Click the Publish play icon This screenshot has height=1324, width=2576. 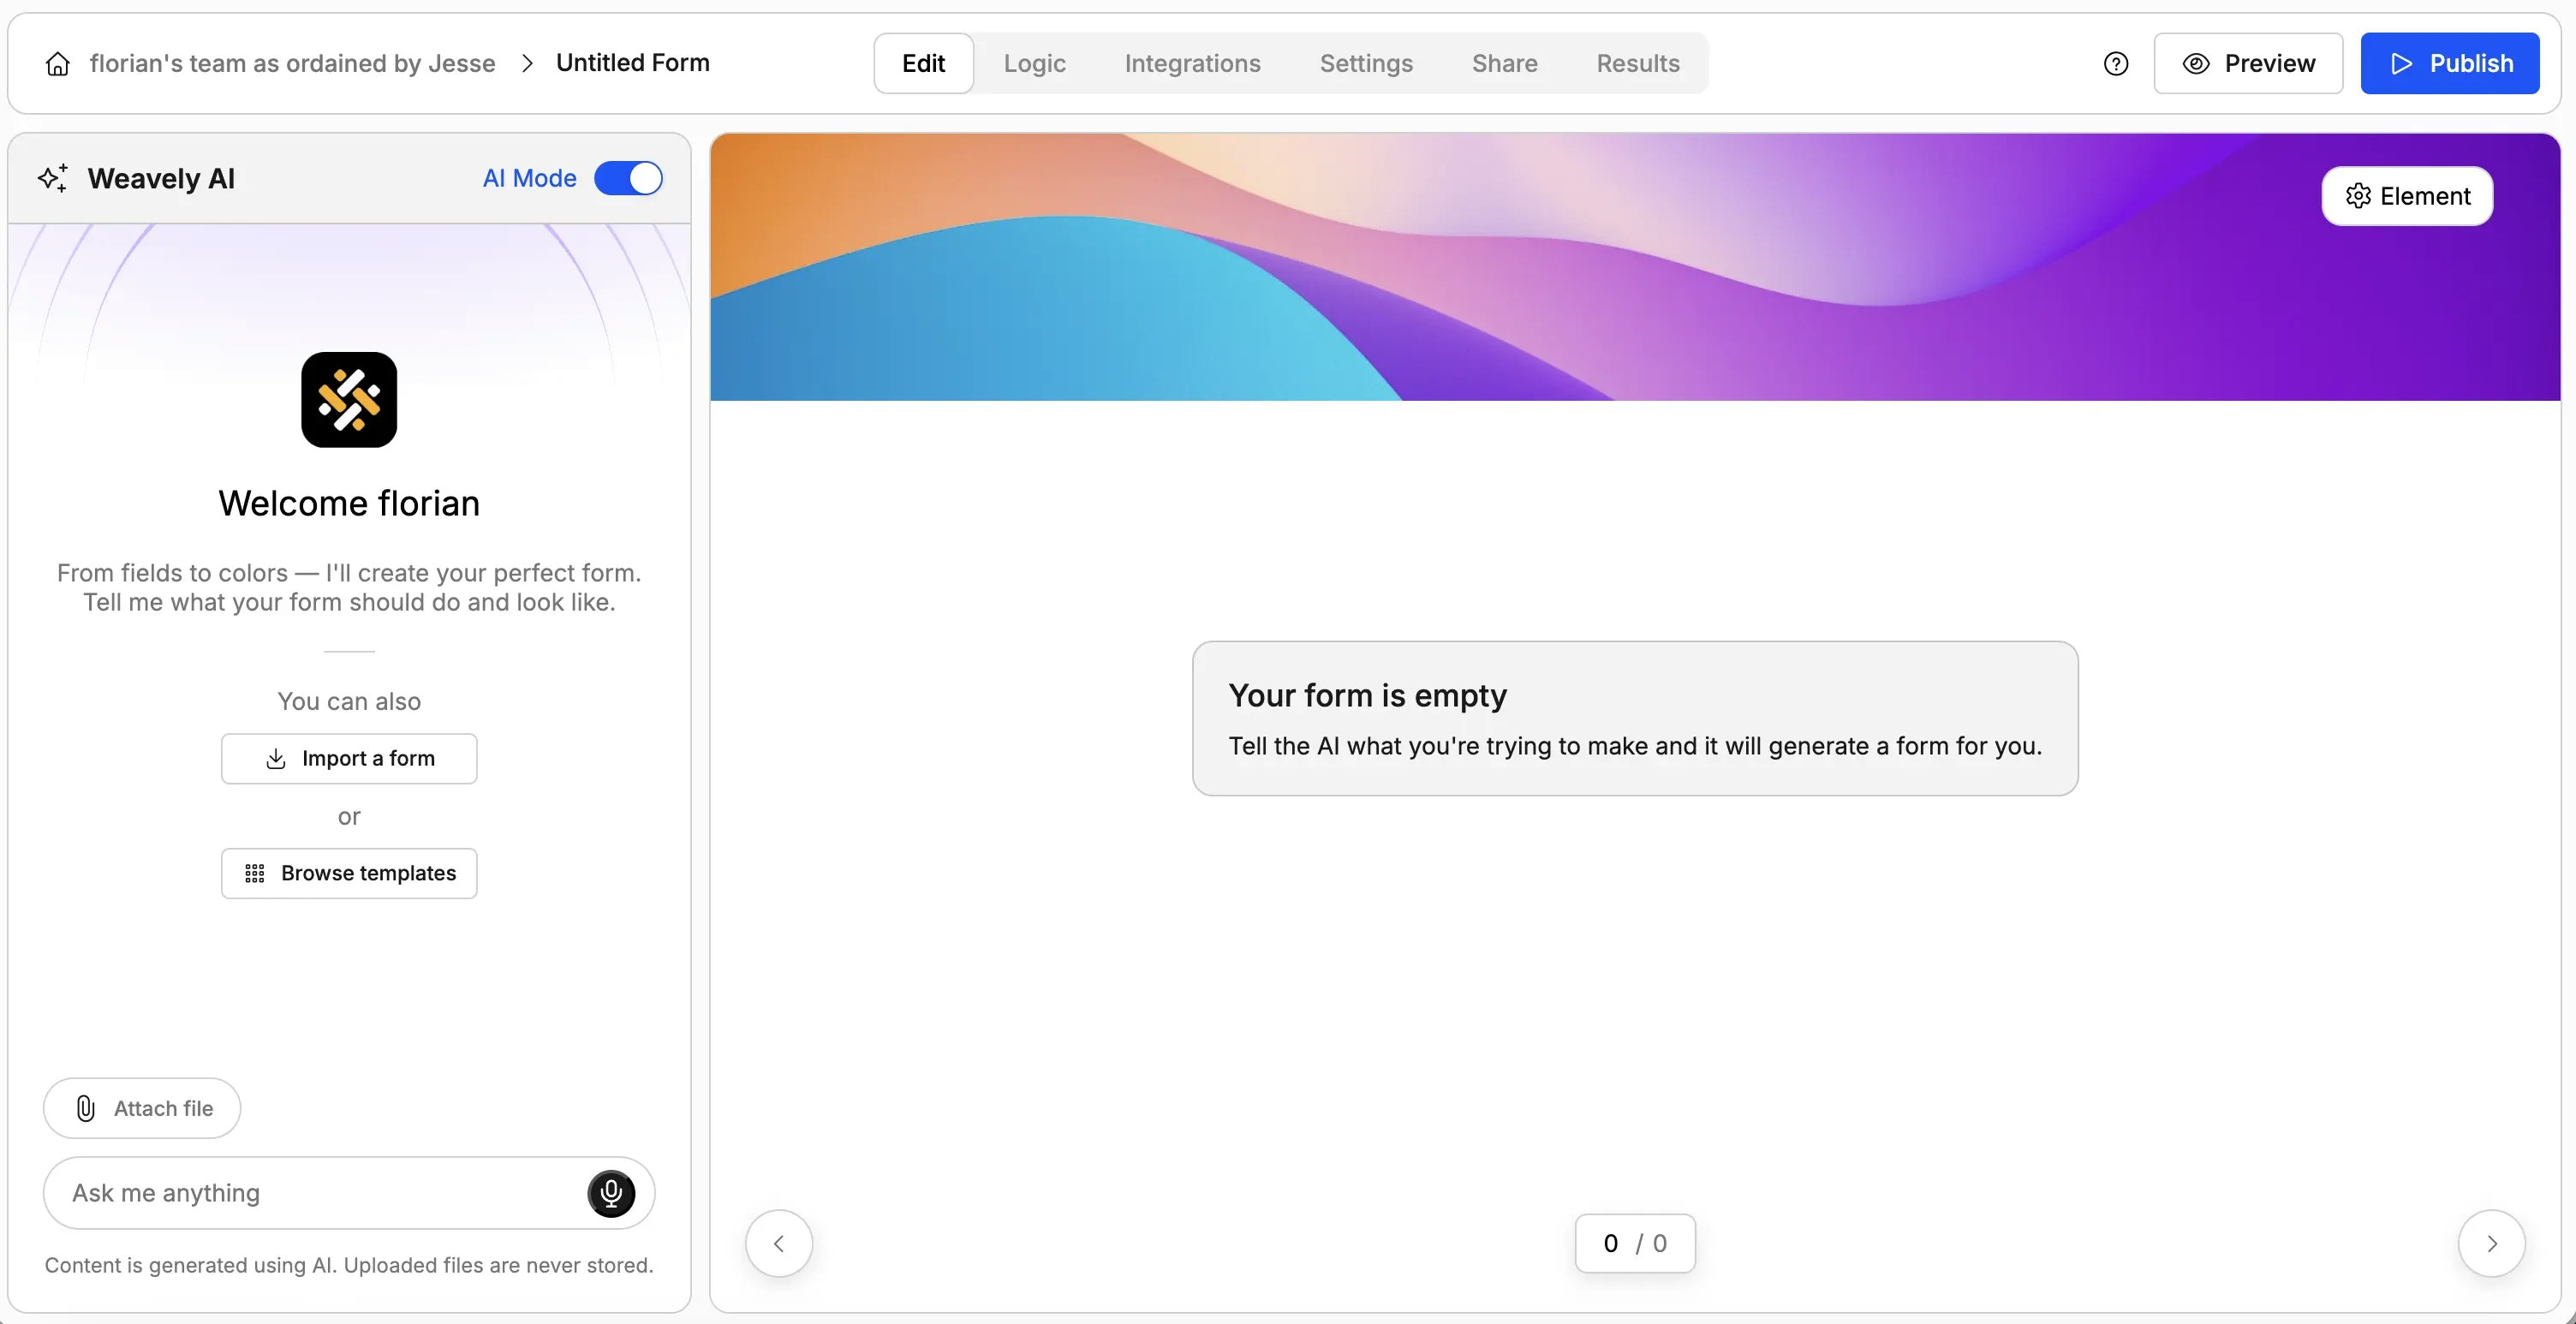(x=2403, y=63)
